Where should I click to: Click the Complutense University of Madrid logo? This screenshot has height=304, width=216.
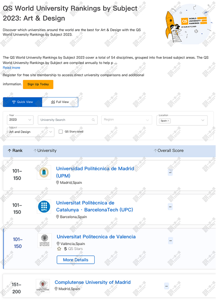[43, 286]
